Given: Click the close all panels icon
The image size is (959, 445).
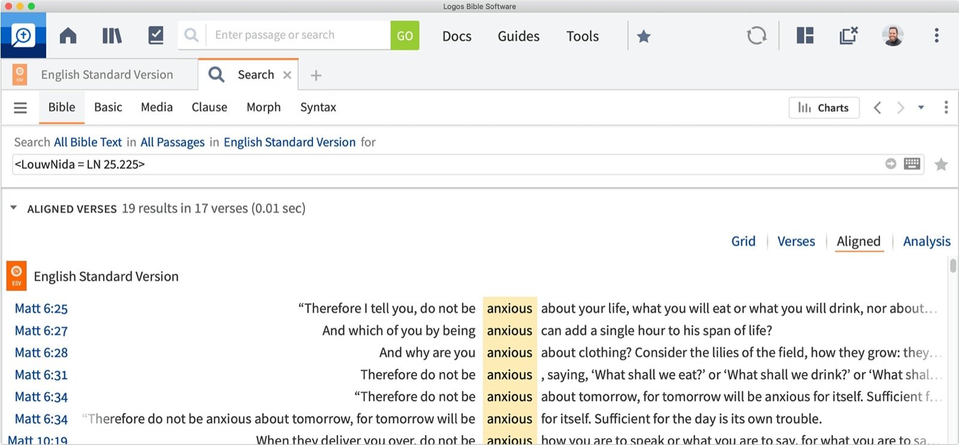Looking at the screenshot, I should point(849,35).
